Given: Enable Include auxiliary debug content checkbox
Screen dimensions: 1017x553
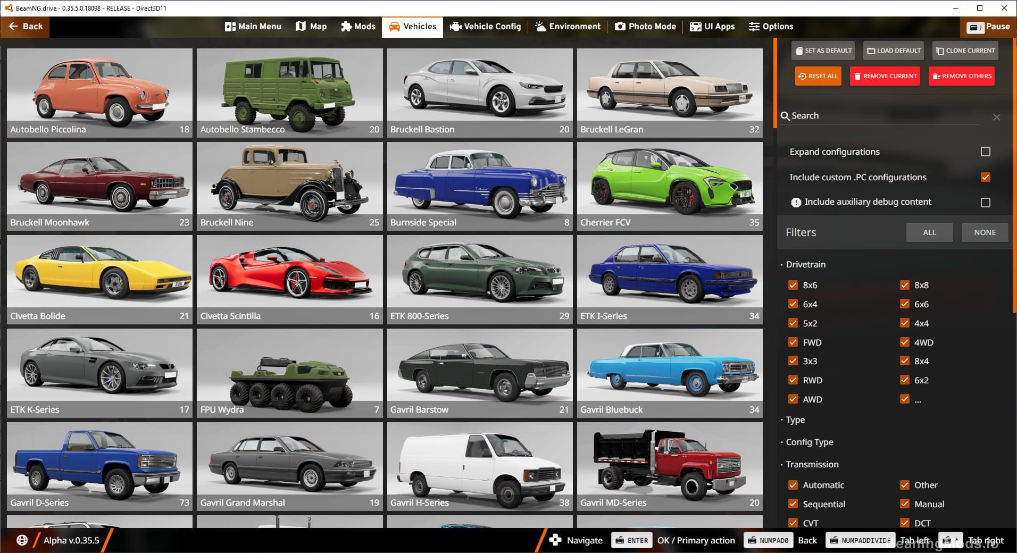Looking at the screenshot, I should pyautogui.click(x=986, y=202).
